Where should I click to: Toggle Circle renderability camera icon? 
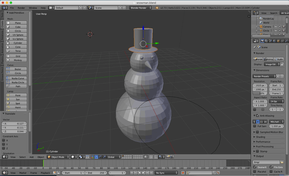[x=284, y=31]
